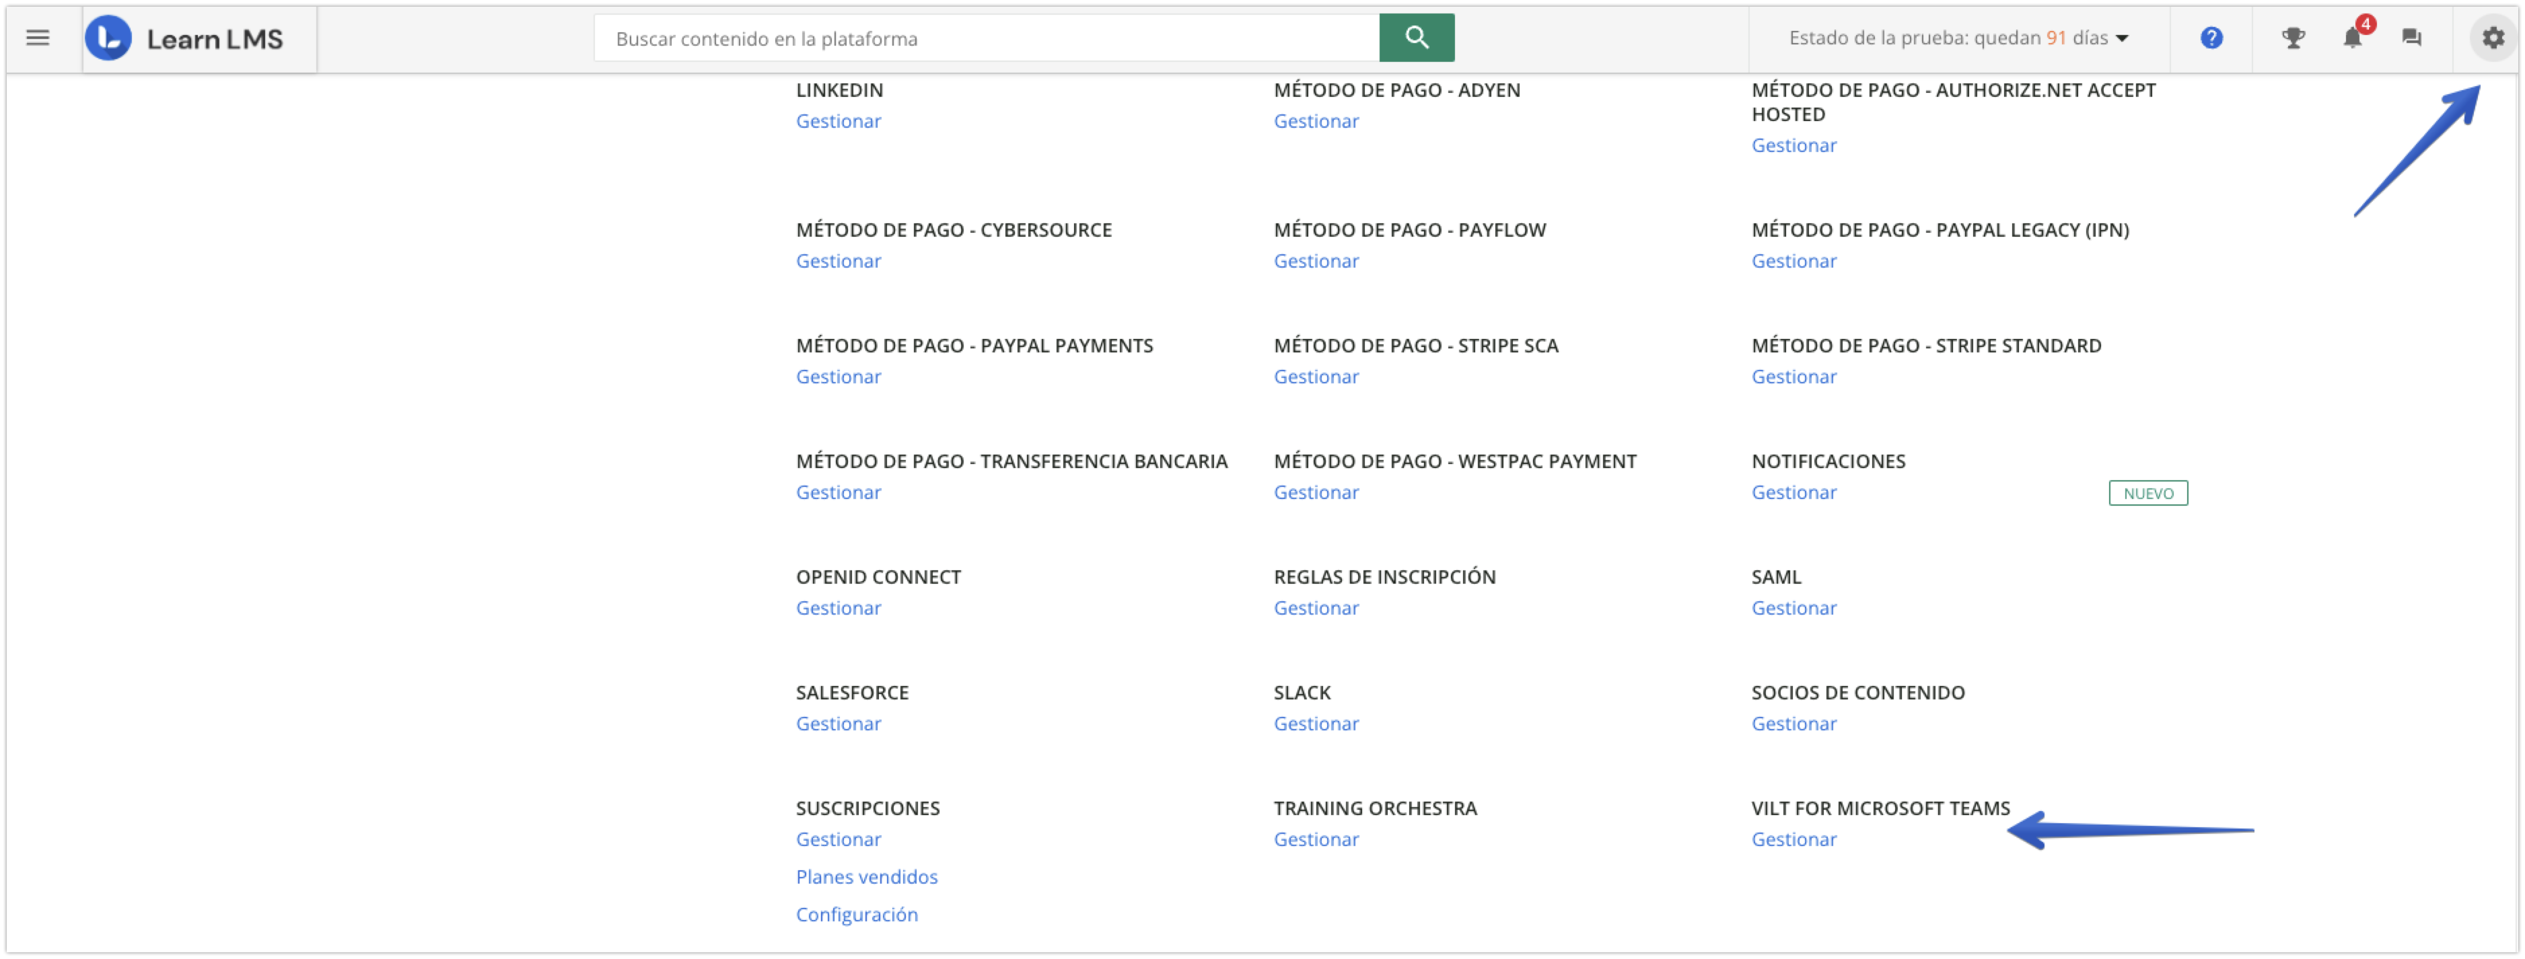The image size is (2525, 959).
Task: Open notifications bell with 4 alerts
Action: 2353,39
